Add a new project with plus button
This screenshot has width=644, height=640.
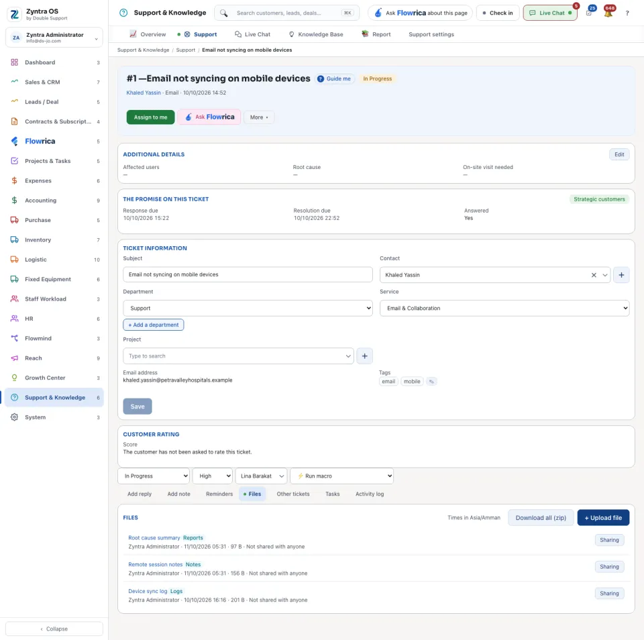[x=365, y=356]
